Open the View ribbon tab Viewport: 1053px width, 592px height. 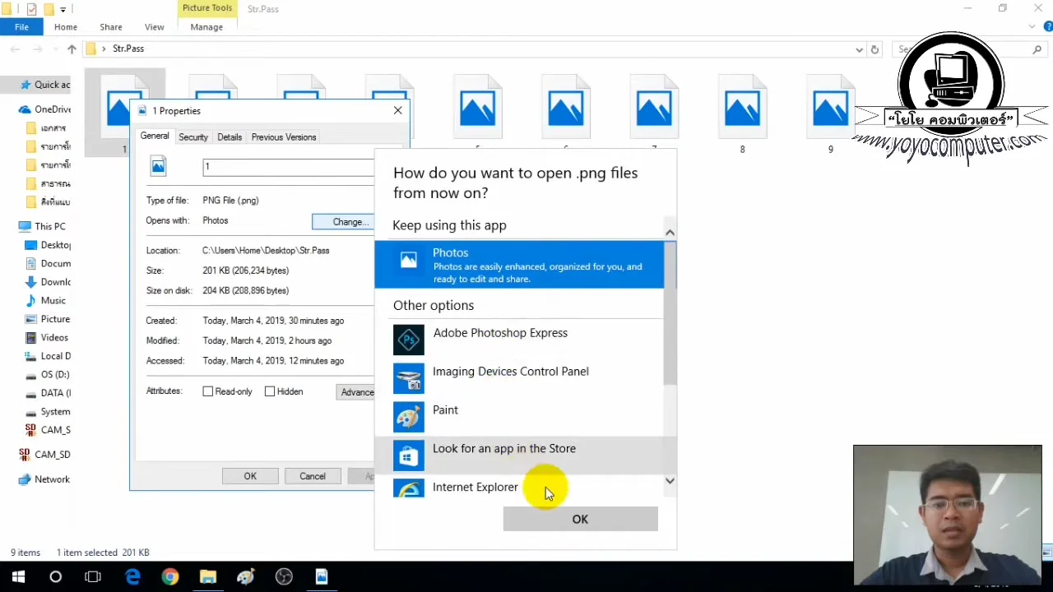(x=154, y=26)
